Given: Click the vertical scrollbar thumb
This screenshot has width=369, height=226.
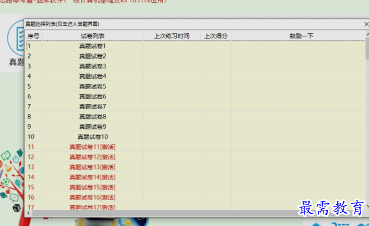Looking at the screenshot, I should (367, 48).
